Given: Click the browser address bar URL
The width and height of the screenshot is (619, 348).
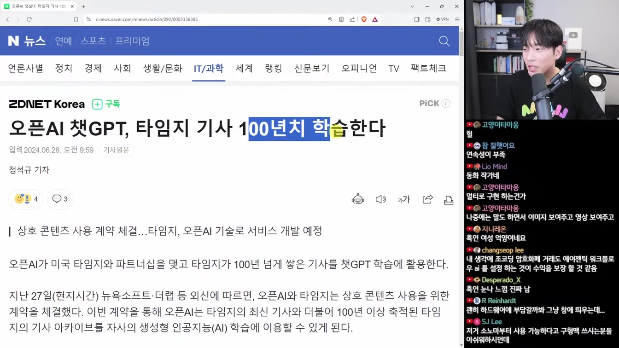Looking at the screenshot, I should pos(146,19).
